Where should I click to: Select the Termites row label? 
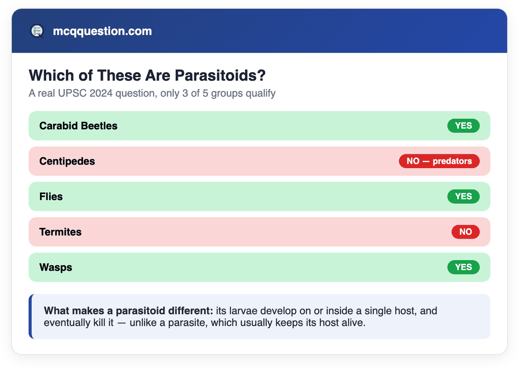tap(60, 232)
